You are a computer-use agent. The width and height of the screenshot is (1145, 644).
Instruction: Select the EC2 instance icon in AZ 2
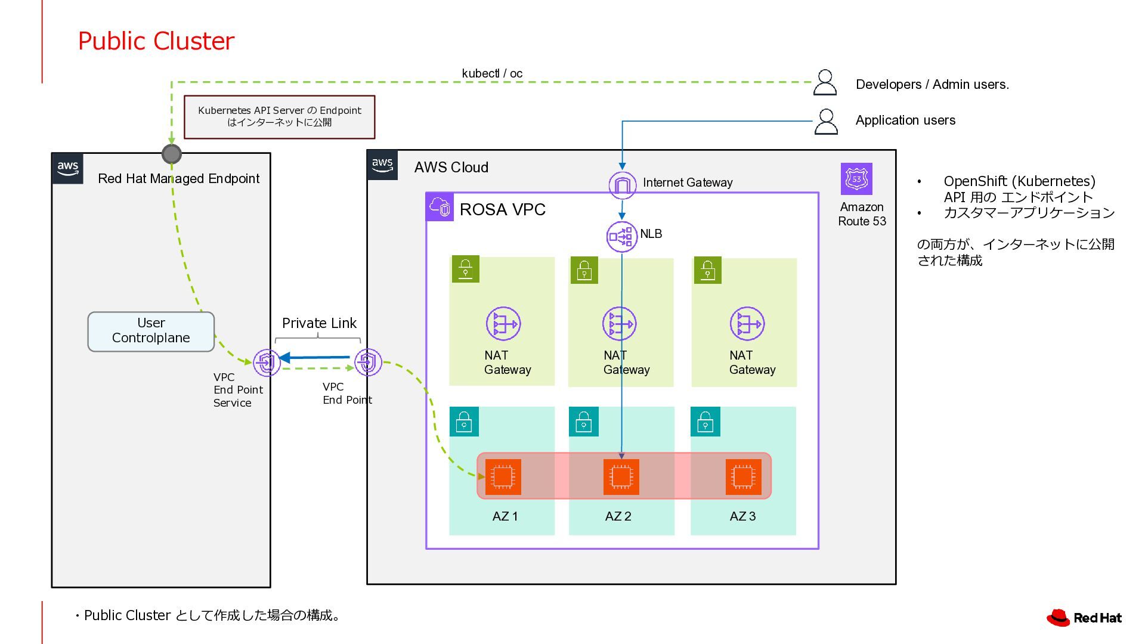click(x=621, y=476)
